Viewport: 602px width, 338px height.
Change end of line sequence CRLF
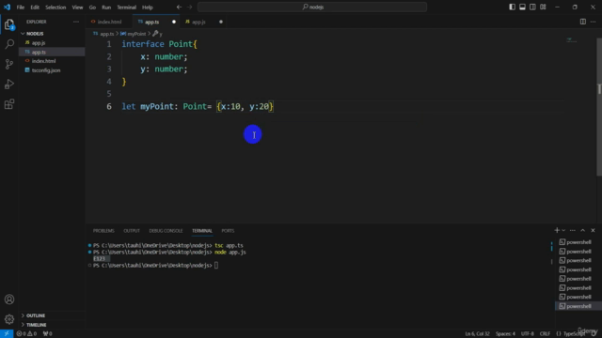545,334
